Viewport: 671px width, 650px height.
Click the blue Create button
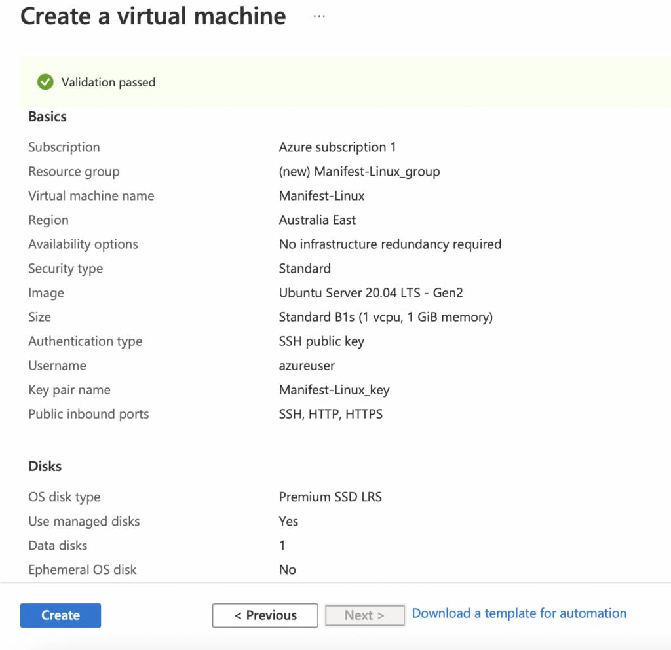click(x=60, y=615)
